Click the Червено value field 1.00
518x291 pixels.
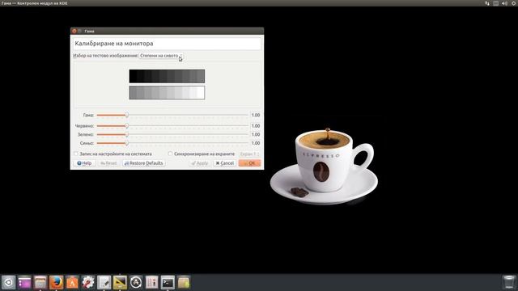[256, 126]
